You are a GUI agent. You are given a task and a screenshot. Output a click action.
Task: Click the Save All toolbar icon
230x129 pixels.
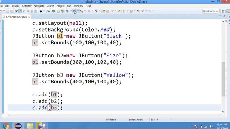pyautogui.click(x=11, y=11)
